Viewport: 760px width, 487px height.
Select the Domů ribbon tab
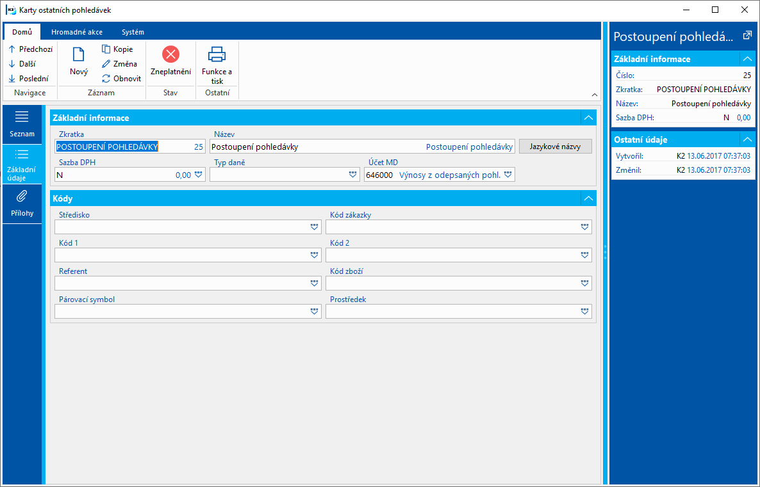pos(22,32)
